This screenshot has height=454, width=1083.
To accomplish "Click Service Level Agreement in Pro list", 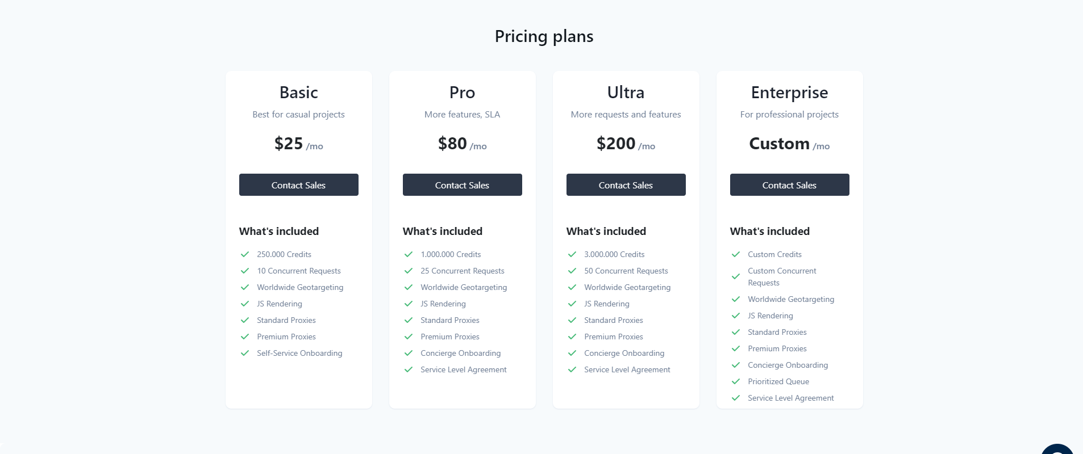I will tap(463, 369).
